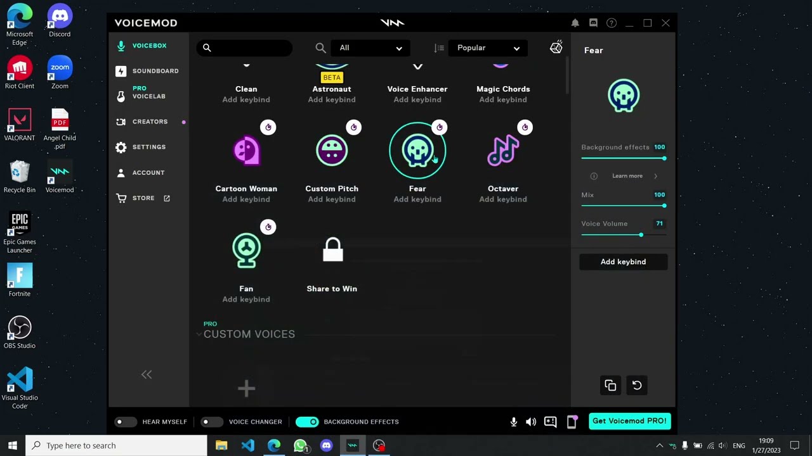Open the Voicebox tab
Image resolution: width=812 pixels, height=456 pixels.
143,46
